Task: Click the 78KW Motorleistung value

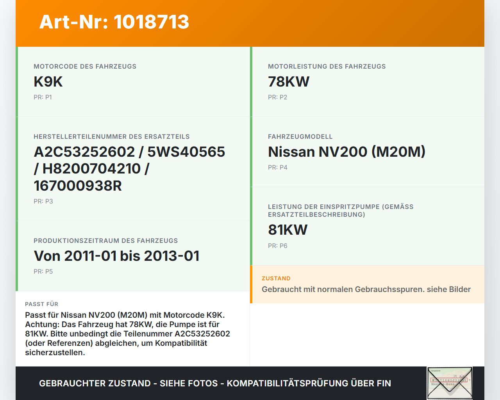Action: coord(289,82)
